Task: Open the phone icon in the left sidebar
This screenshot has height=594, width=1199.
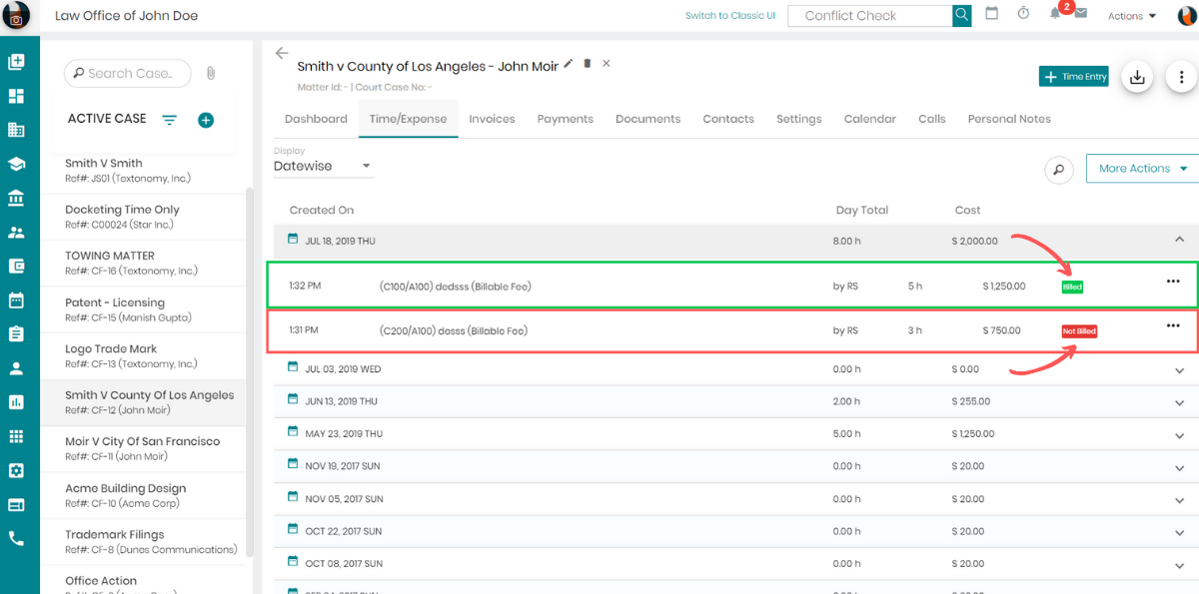Action: pos(16,538)
